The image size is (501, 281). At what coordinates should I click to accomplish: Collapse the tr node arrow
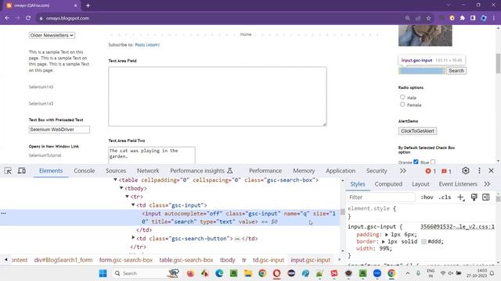click(127, 197)
